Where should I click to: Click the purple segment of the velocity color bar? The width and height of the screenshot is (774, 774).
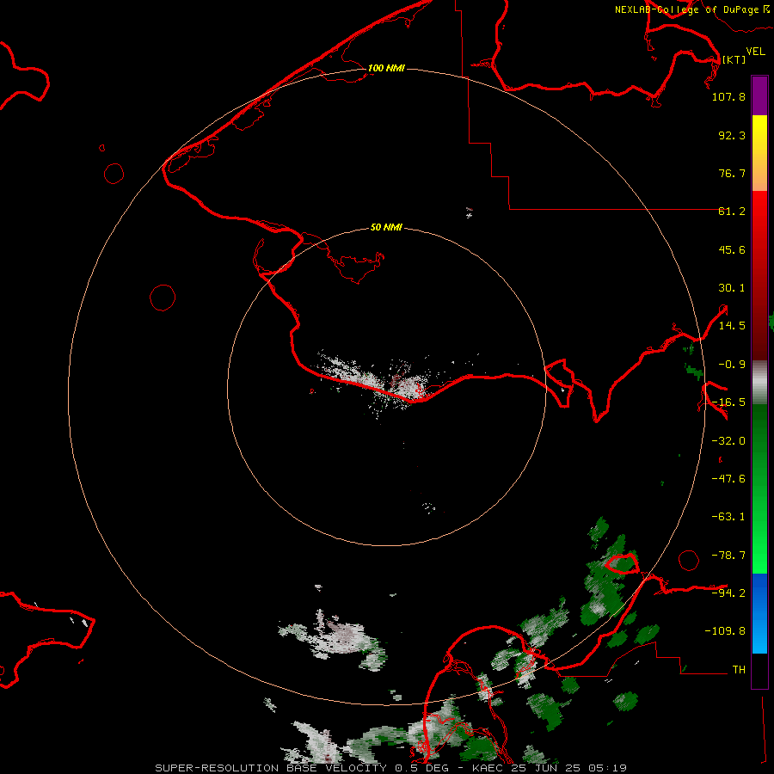(x=759, y=95)
